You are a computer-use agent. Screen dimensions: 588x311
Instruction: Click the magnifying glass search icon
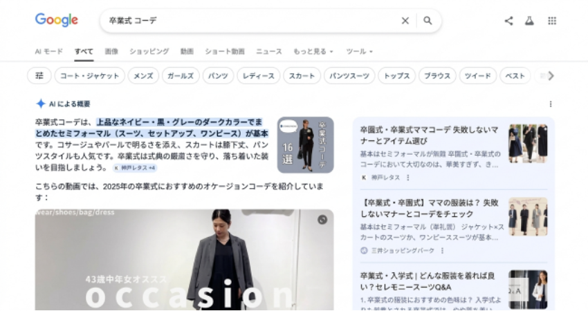click(428, 21)
